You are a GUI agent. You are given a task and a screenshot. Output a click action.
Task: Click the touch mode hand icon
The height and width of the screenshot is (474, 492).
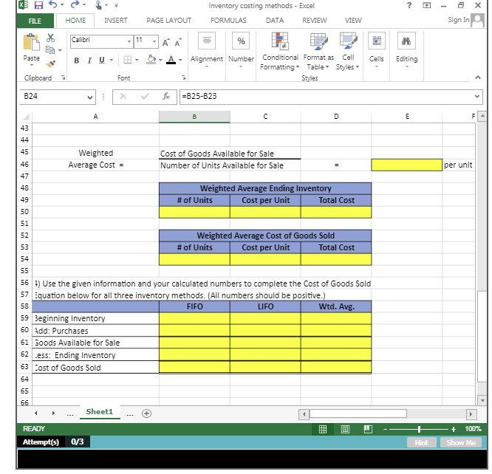[x=98, y=5]
